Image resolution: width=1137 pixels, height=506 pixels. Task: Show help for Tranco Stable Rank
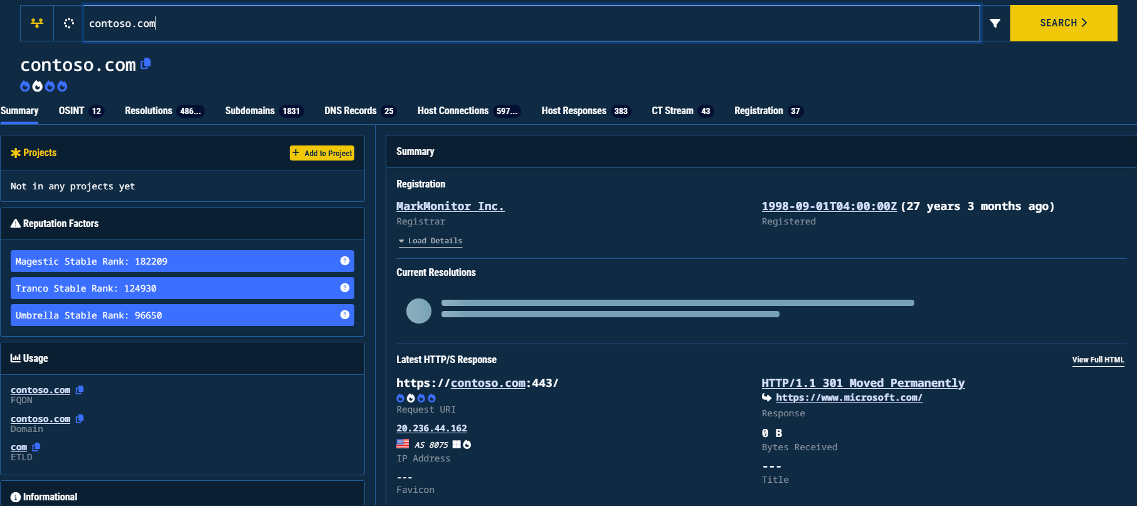coord(345,288)
